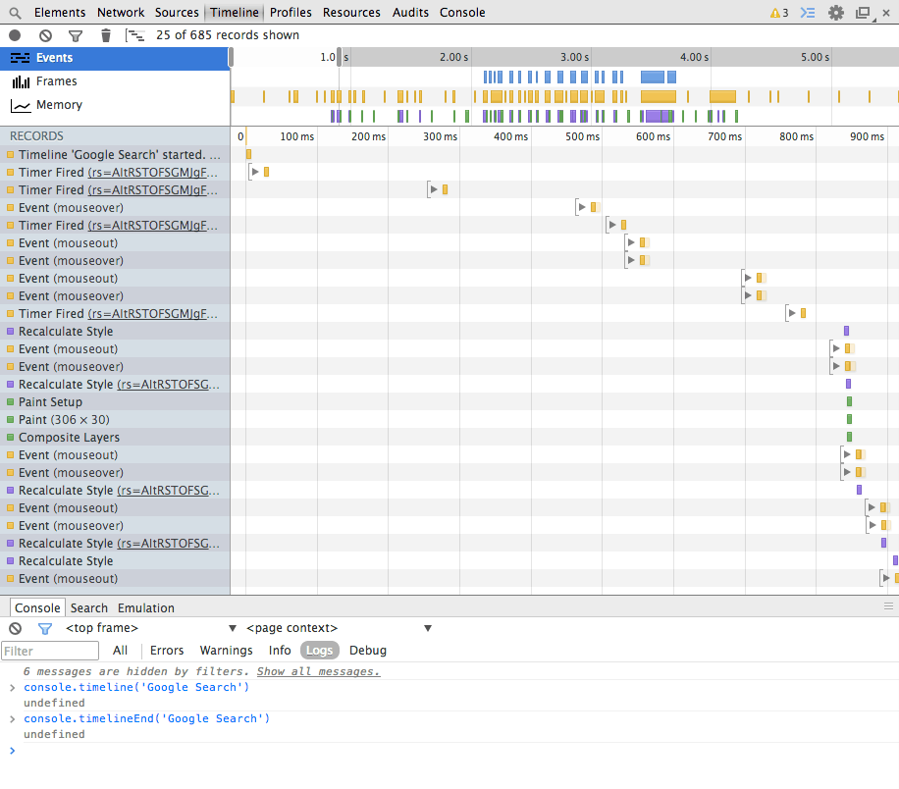Click the records view icon beside the trash
Image resolution: width=899 pixels, height=789 pixels.
click(x=135, y=34)
